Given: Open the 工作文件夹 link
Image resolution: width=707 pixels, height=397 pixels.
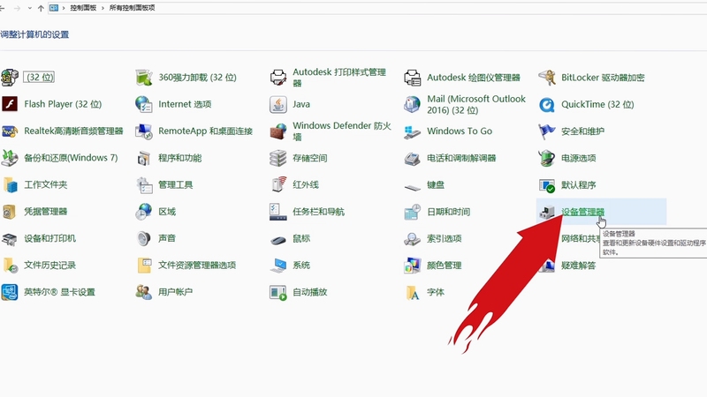Looking at the screenshot, I should [x=46, y=184].
